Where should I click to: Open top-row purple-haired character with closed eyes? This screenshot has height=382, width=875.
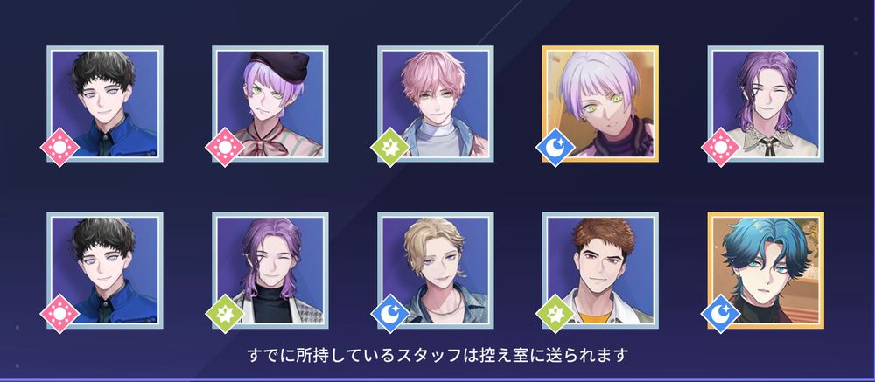[766, 104]
